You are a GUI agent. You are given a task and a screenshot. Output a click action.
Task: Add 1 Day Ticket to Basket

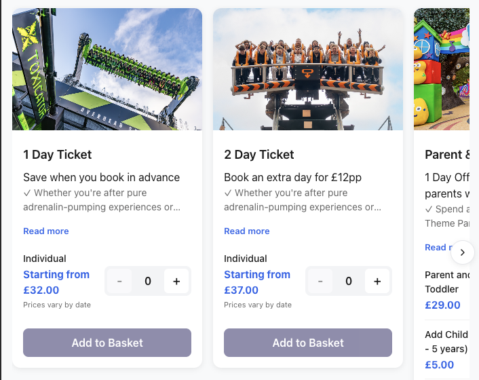coord(107,343)
